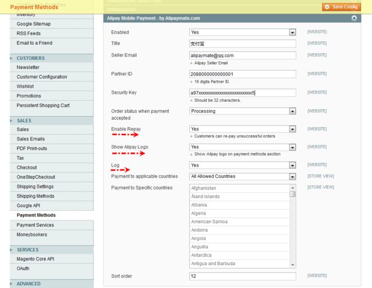Open Sales Emails settings
372x288 pixels.
(x=52, y=139)
